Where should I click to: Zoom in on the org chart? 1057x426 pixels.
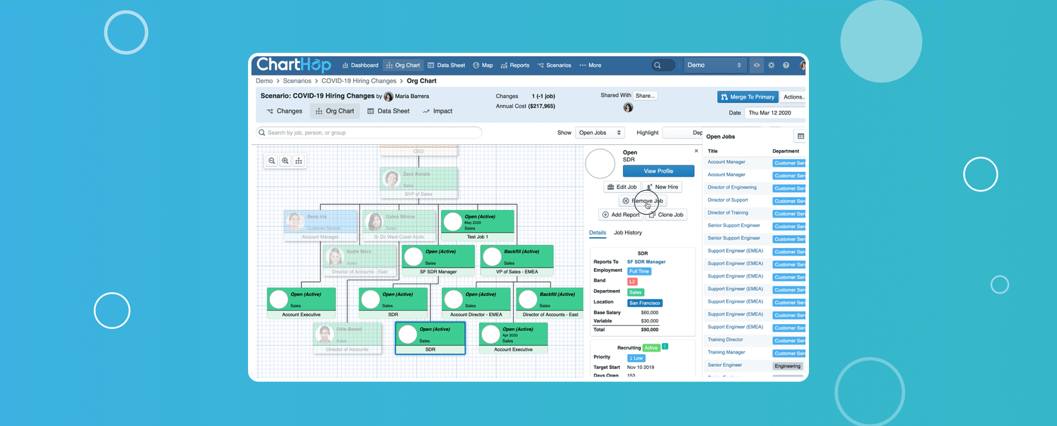[285, 161]
